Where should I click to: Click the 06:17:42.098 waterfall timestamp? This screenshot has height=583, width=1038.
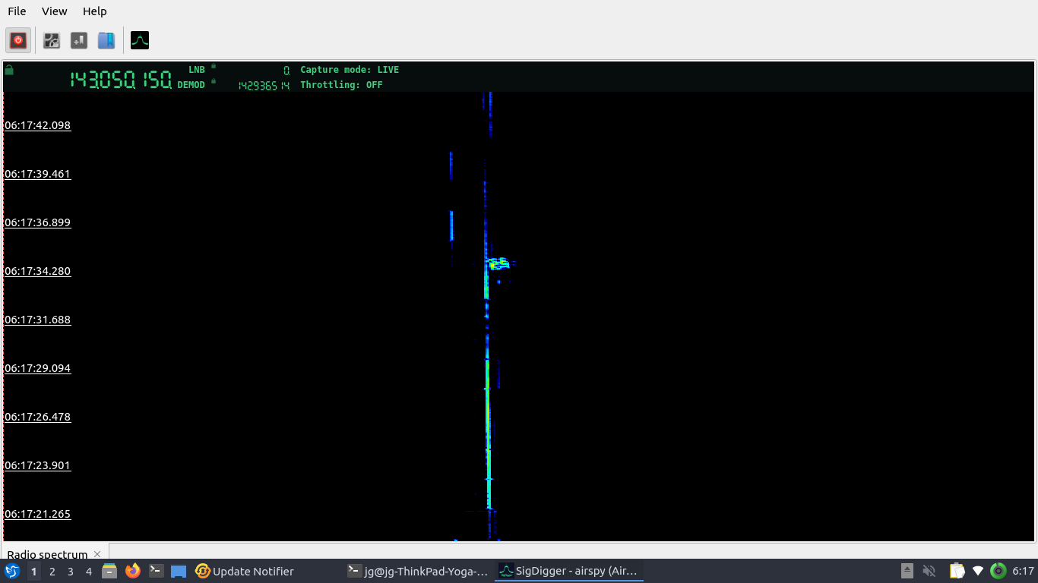37,125
